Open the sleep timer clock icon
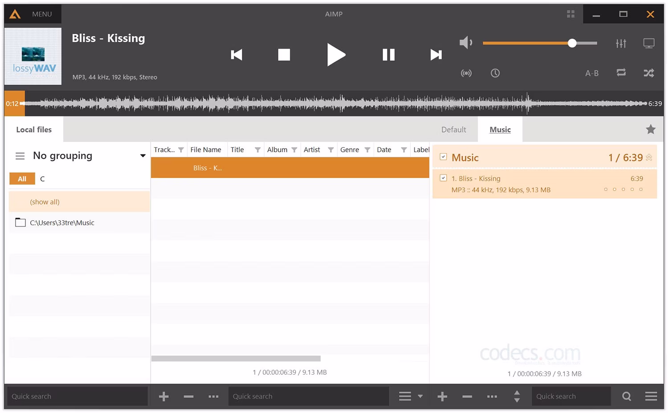The height and width of the screenshot is (413, 668). point(495,73)
